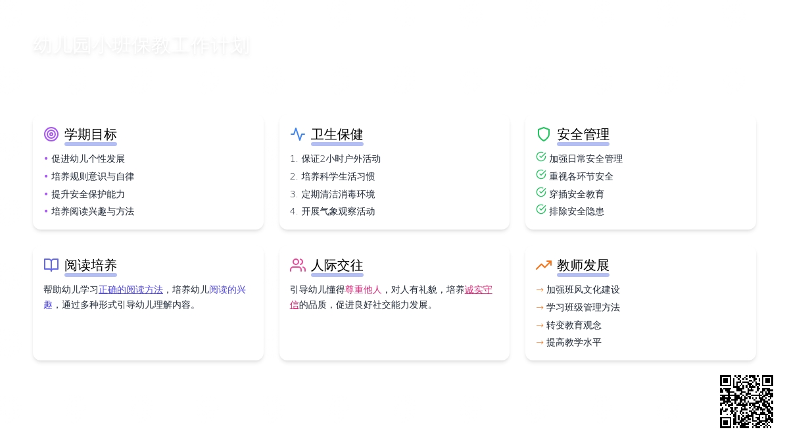Click the bullet item 促进幼儿个性发展
The width and height of the screenshot is (789, 444).
coord(88,159)
